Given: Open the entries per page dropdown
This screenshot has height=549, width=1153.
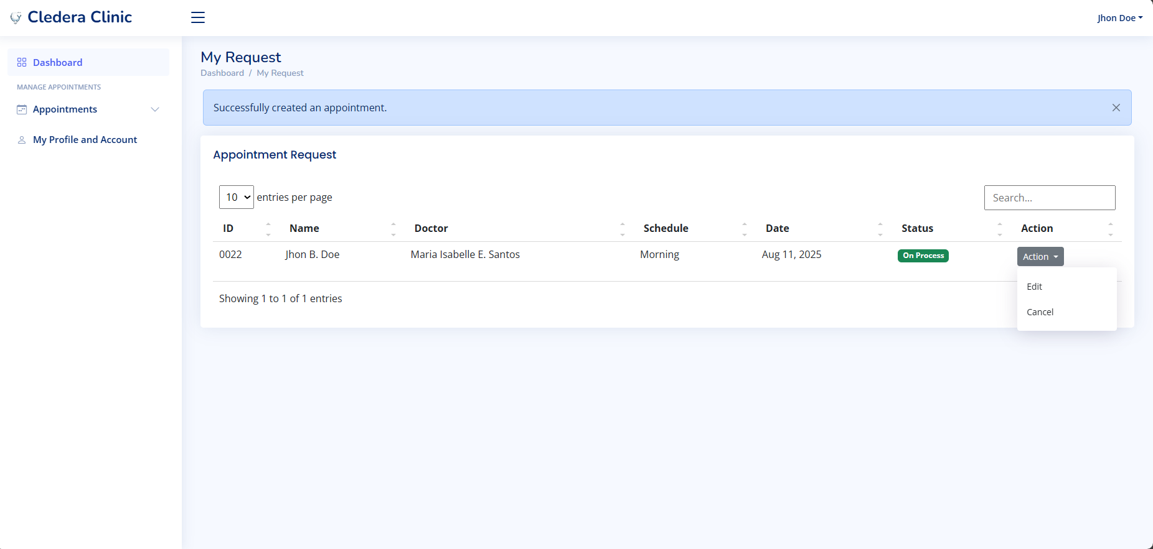Looking at the screenshot, I should (237, 197).
